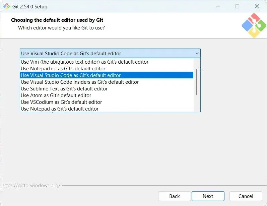This screenshot has height=206, width=267.
Task: Go to the previous step with Back
Action: pyautogui.click(x=174, y=196)
